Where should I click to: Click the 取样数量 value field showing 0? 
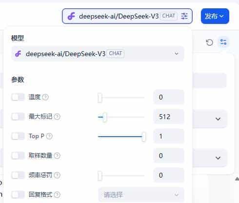pos(169,156)
